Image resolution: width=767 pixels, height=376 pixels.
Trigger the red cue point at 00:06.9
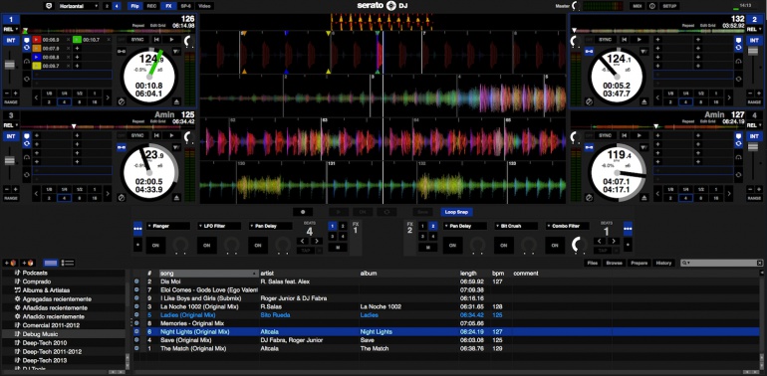(37, 40)
